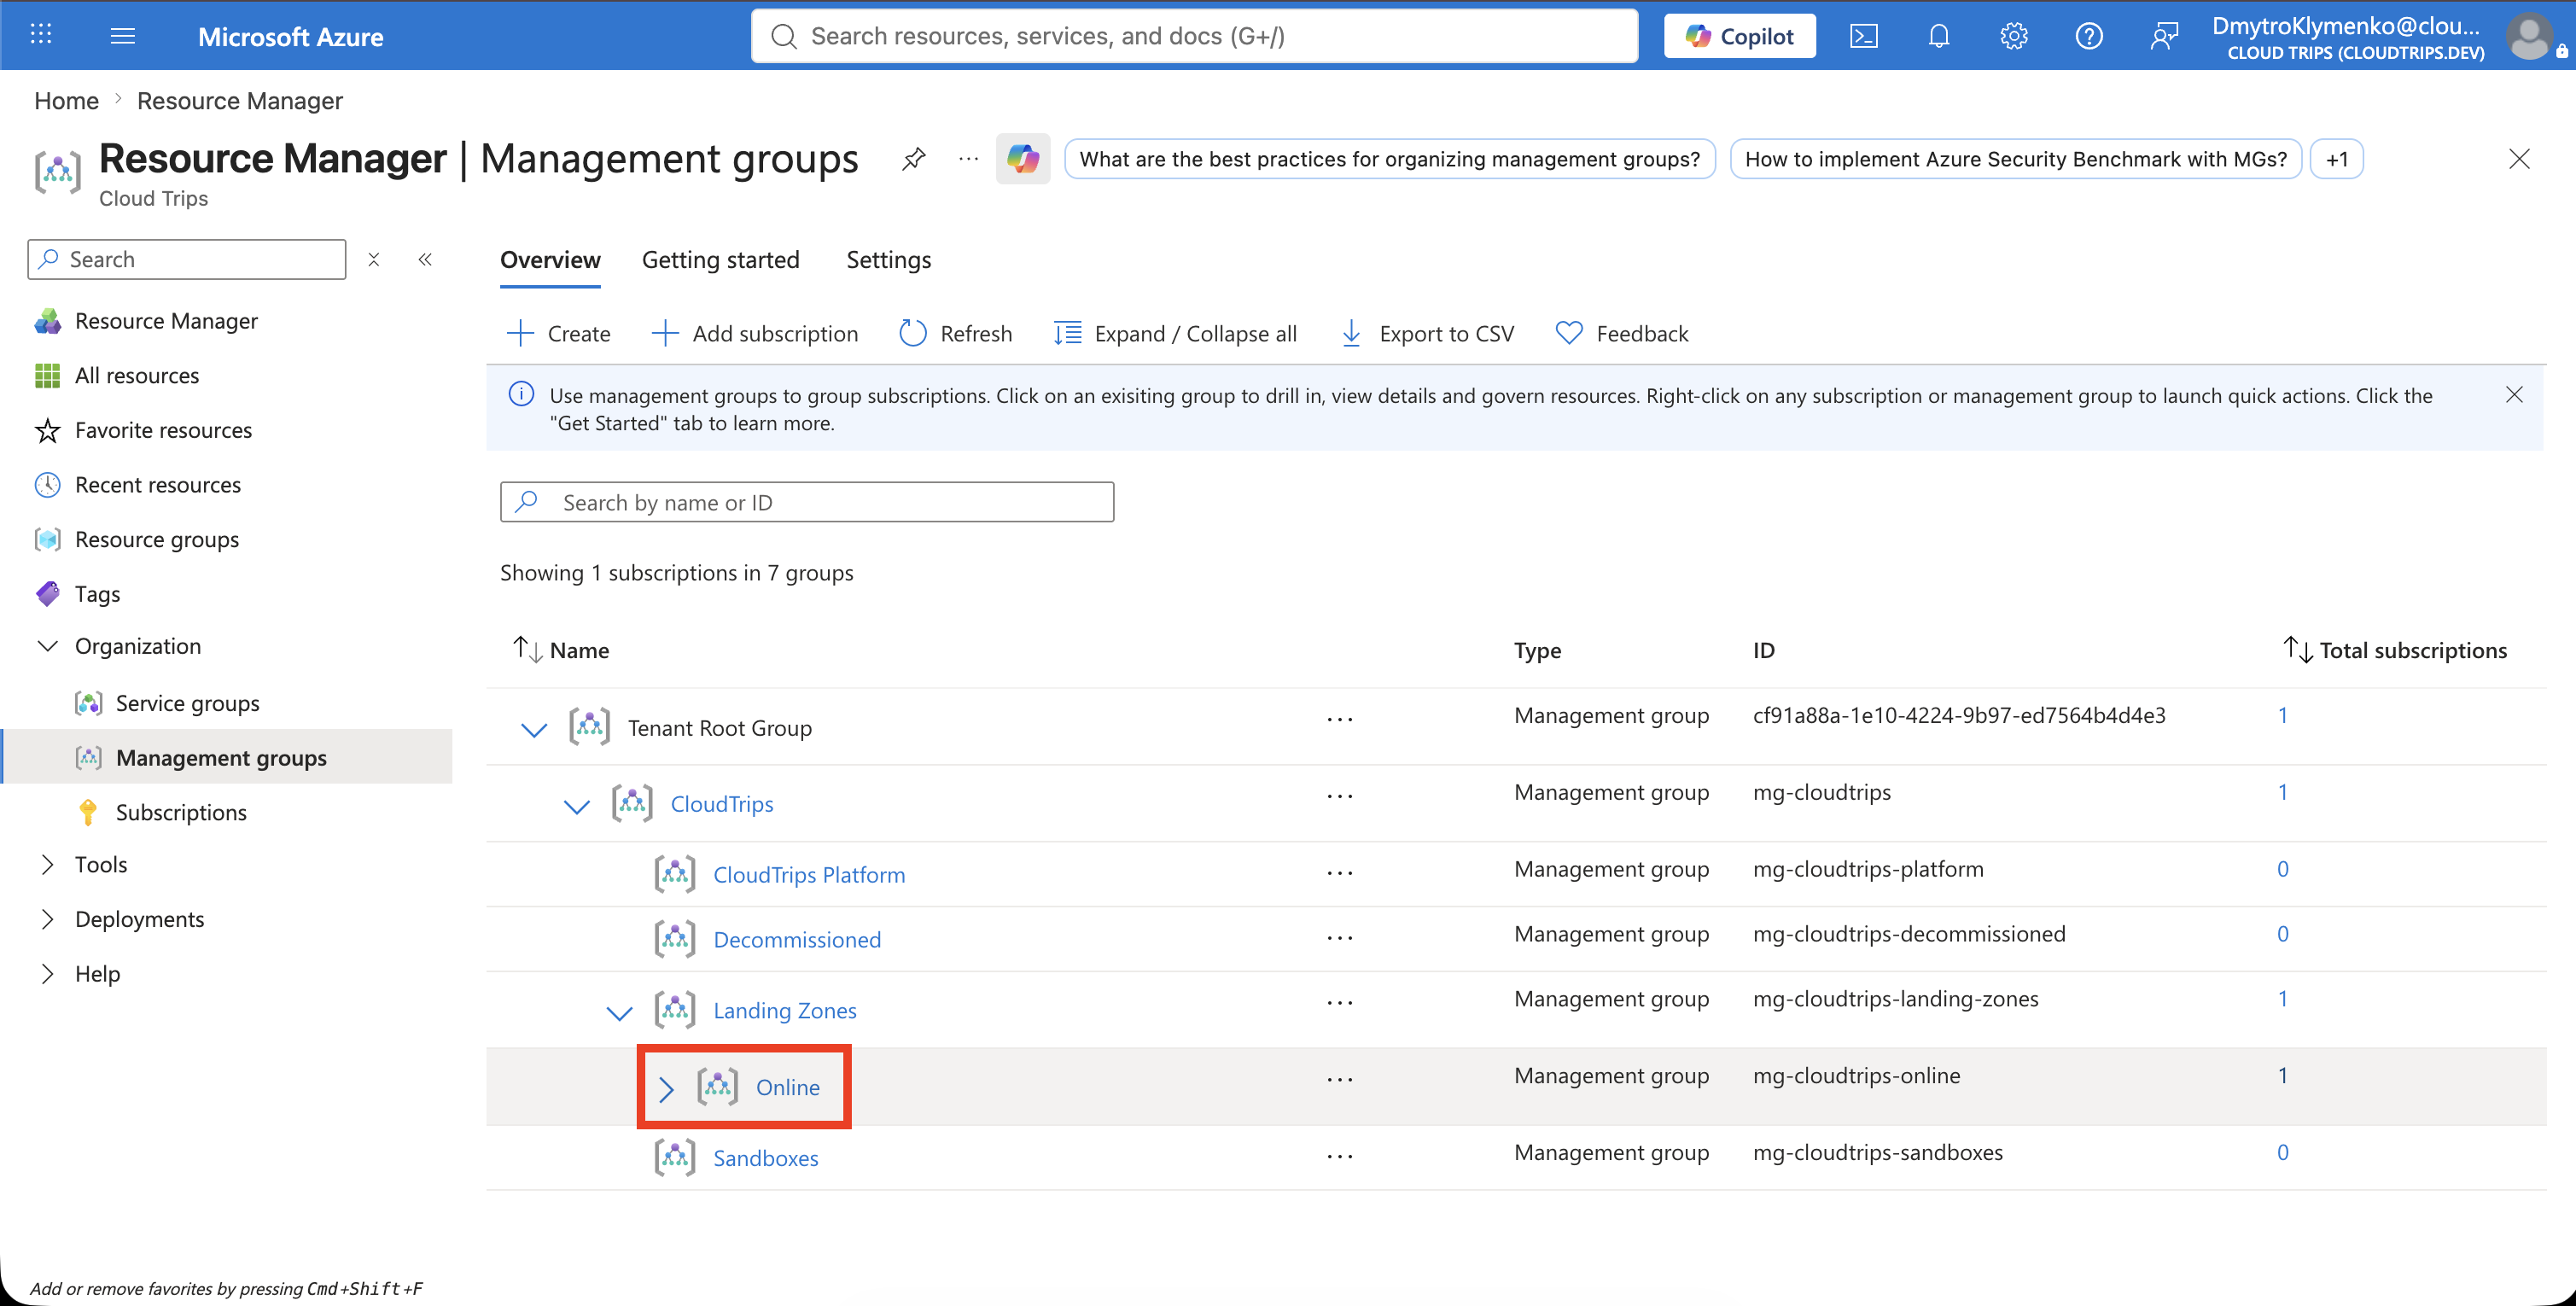Focus the Search by name or ID field

pos(806,502)
